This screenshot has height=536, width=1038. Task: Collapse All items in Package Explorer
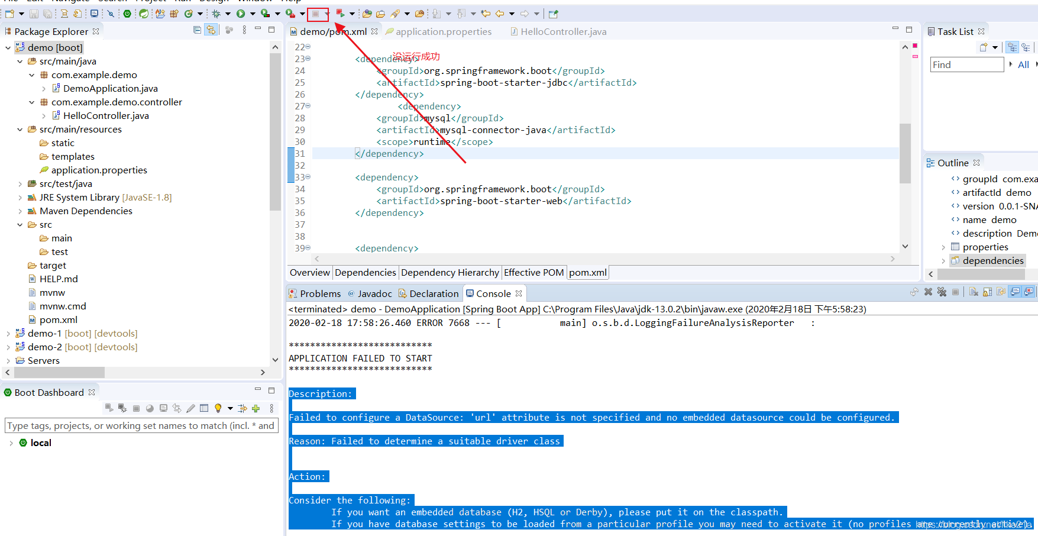tap(197, 30)
